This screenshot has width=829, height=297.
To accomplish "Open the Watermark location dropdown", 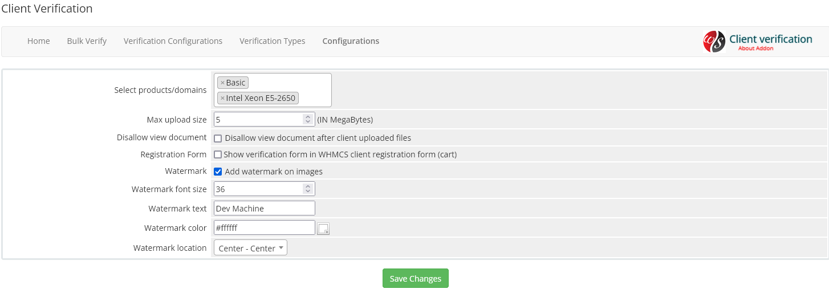I will [x=250, y=248].
